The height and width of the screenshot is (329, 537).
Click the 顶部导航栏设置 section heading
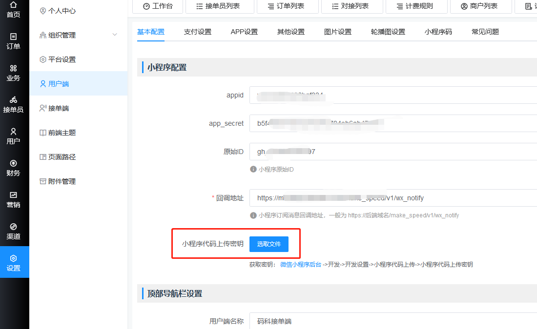coord(175,293)
